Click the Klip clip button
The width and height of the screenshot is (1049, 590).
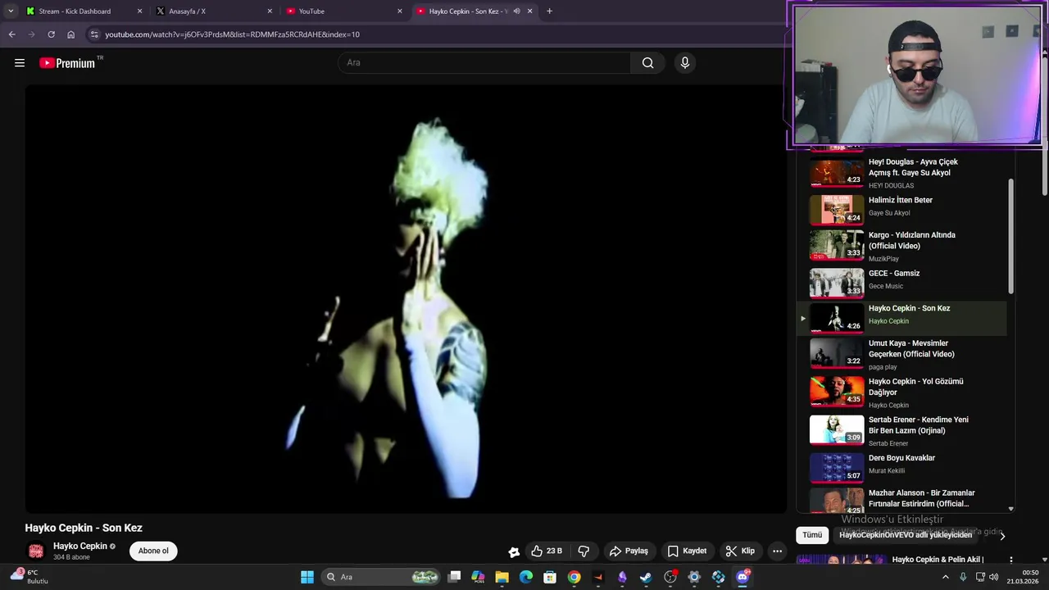(740, 551)
